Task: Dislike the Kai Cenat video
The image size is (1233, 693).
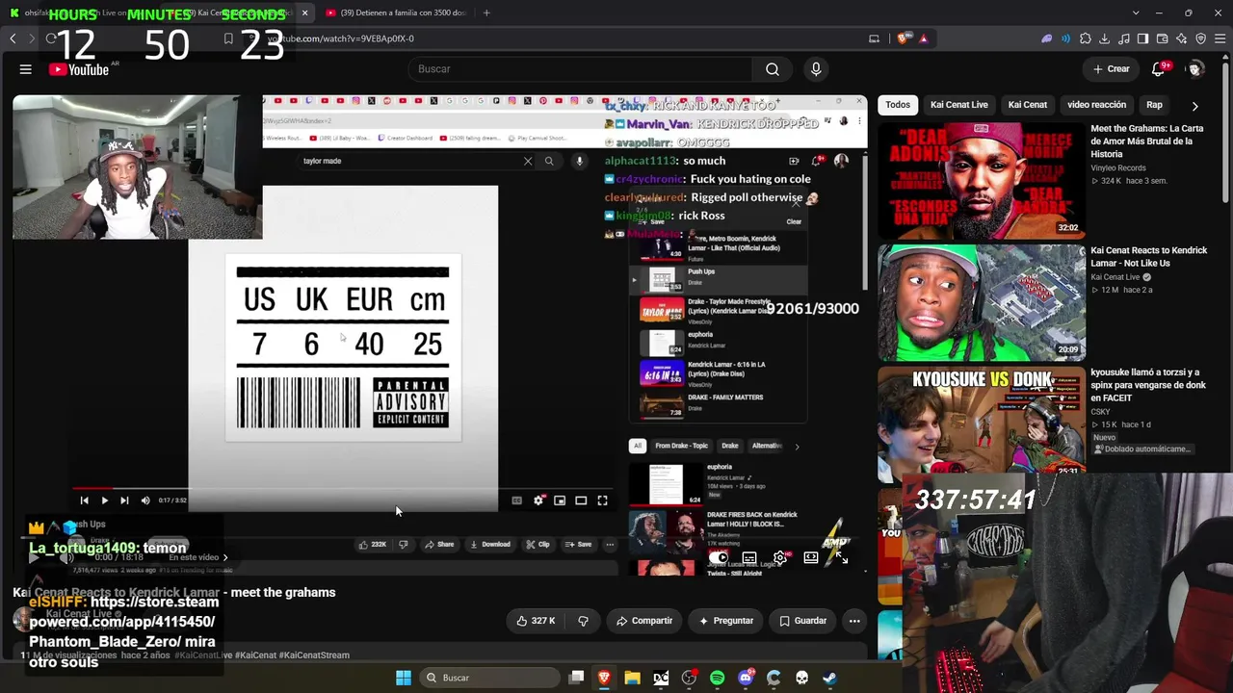Action: pyautogui.click(x=583, y=621)
